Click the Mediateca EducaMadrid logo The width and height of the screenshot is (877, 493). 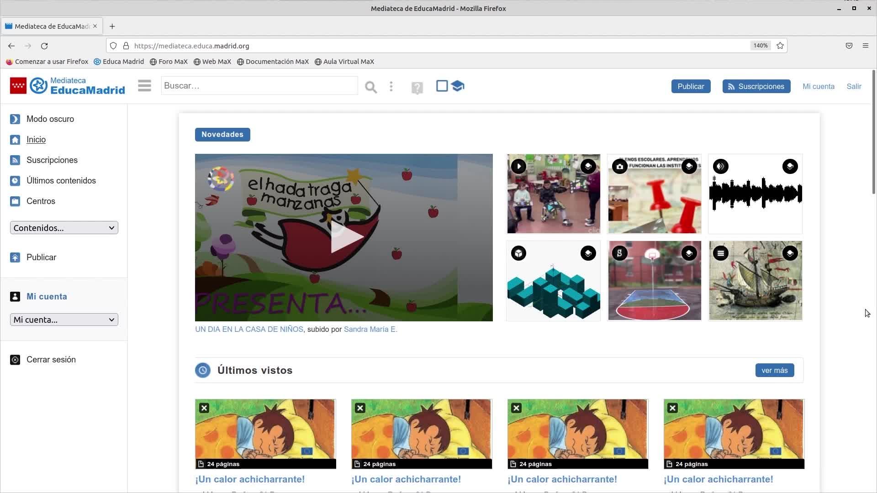coord(67,86)
